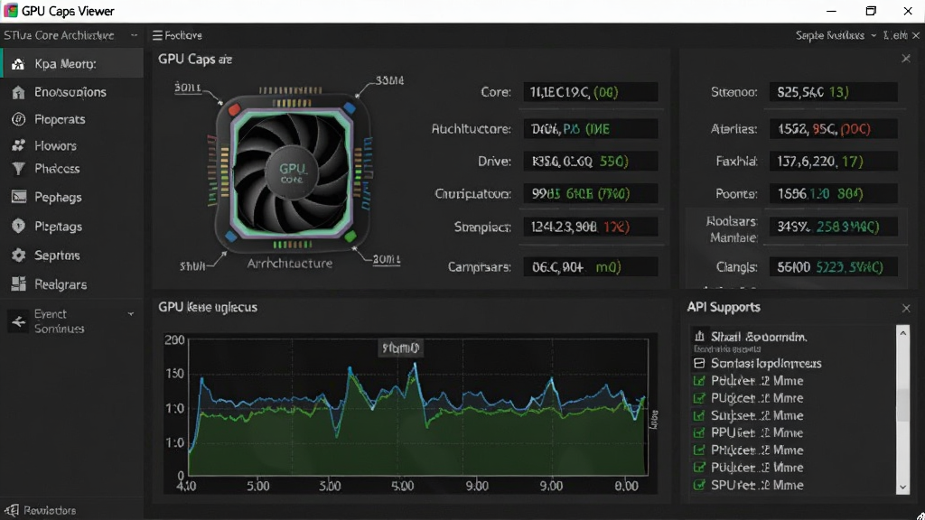The image size is (925, 520).
Task: Toggle the SPUfet .2 Mme checkbox
Action: point(699,485)
